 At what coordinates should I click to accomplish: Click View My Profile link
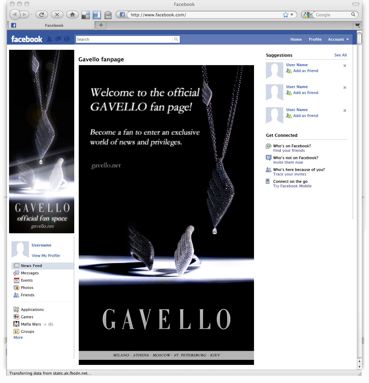coord(46,256)
